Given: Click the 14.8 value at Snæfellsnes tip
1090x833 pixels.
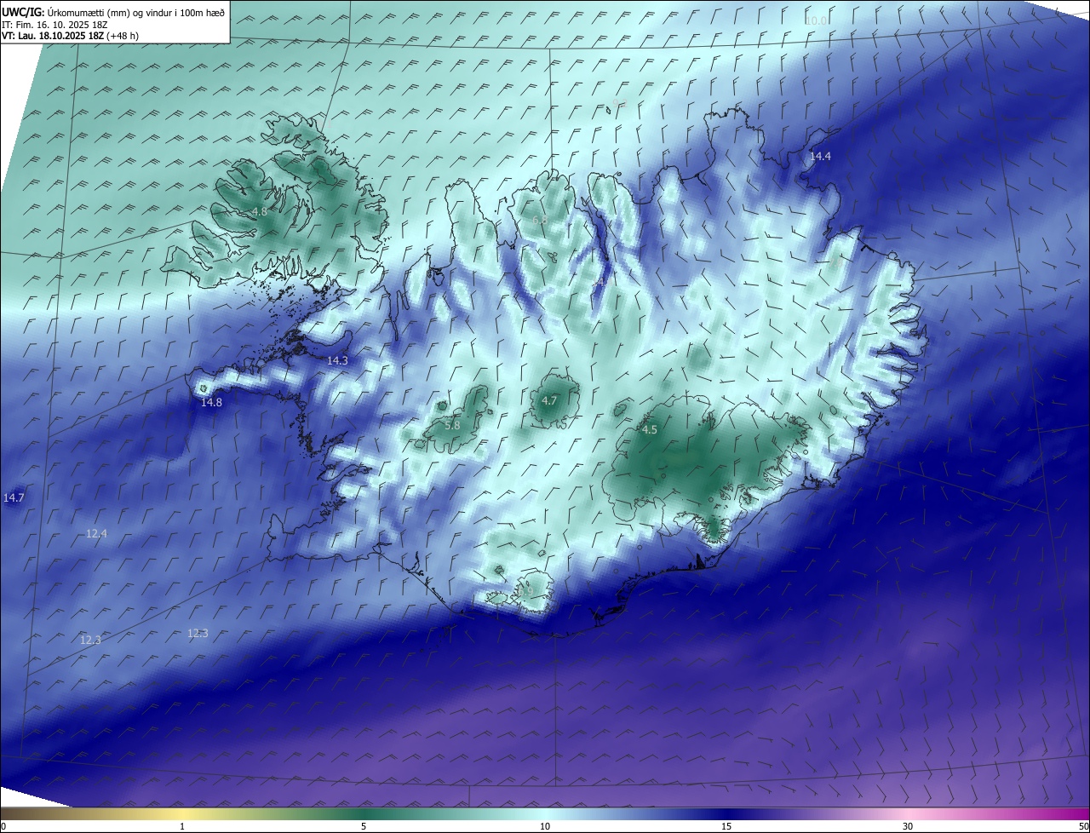Looking at the screenshot, I should pos(211,402).
